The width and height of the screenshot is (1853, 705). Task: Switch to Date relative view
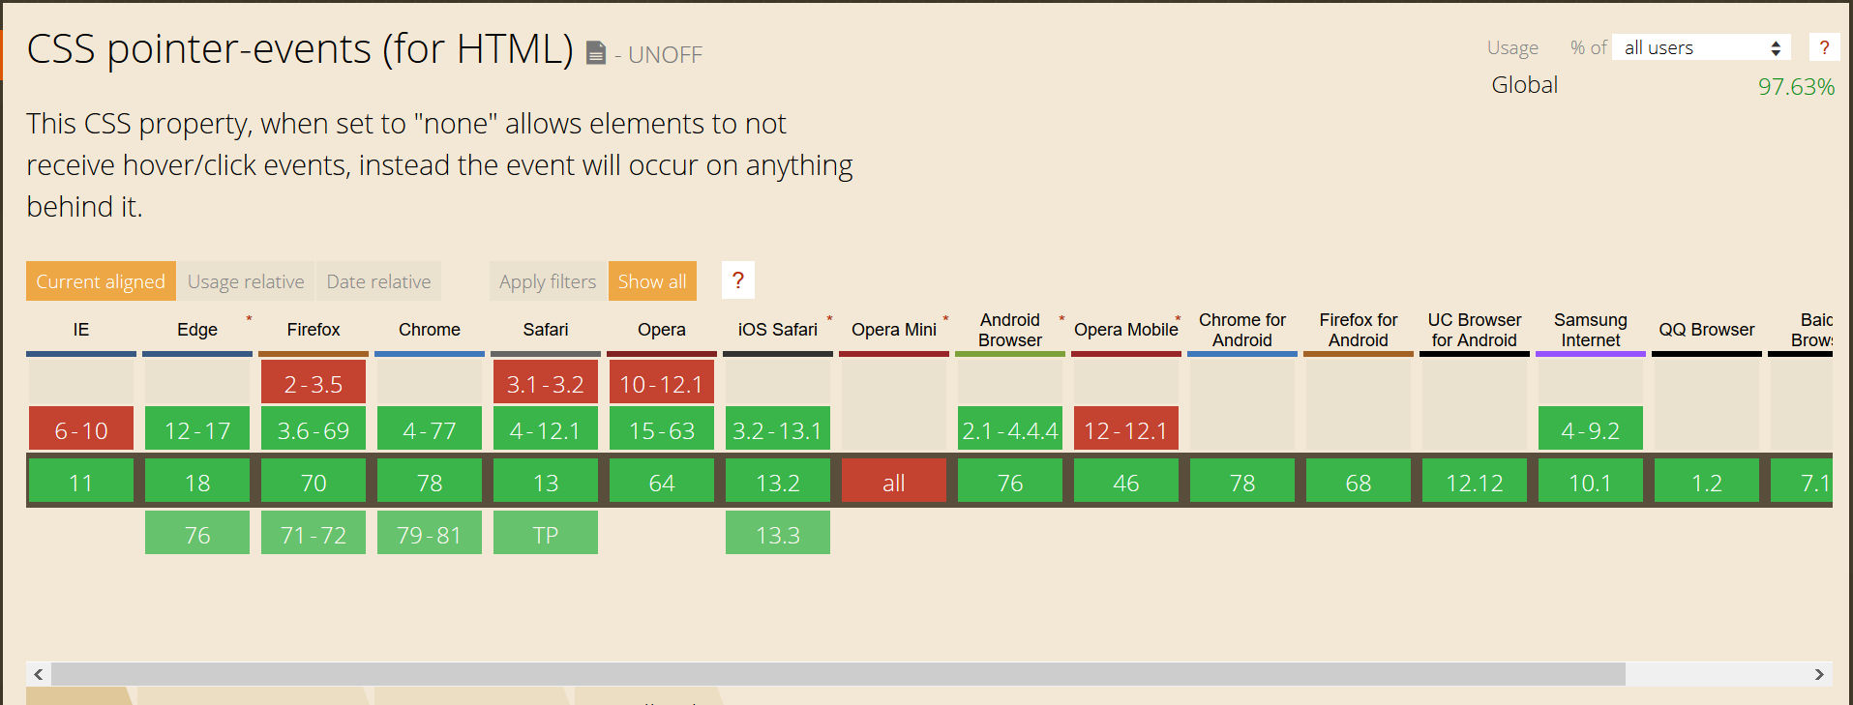[x=377, y=280]
